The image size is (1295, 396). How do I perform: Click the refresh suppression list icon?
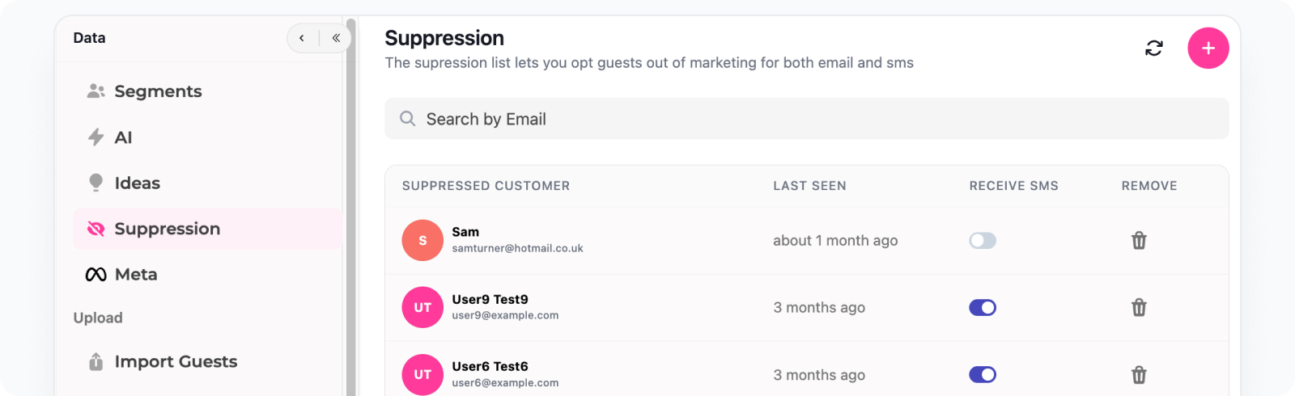coord(1154,48)
